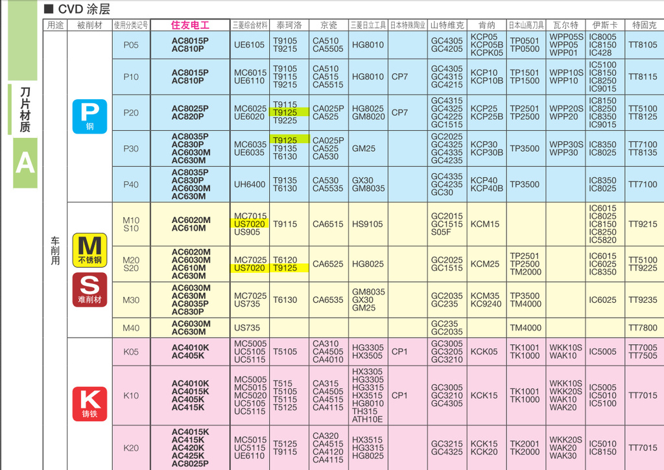Viewport: 664px width, 470px height.
Task: Click CA6525 in the M20 S20 row
Action: click(327, 264)
